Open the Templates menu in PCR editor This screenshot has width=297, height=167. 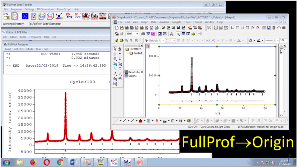pos(35,37)
